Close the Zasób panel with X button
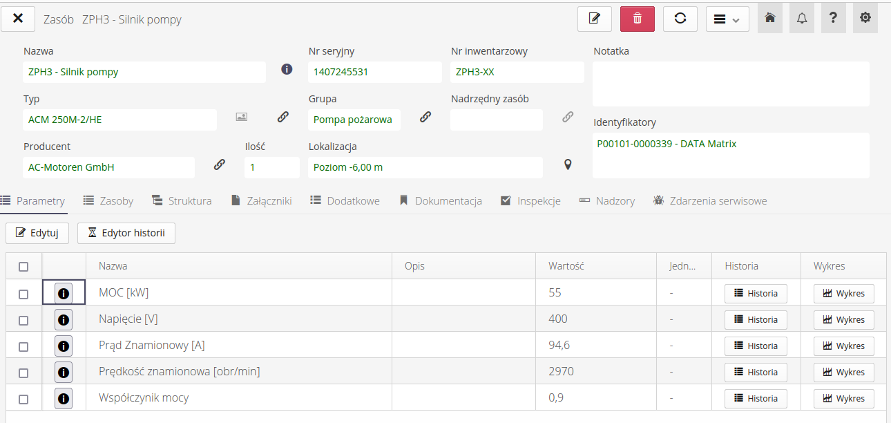Viewport: 891px width, 423px height. (x=18, y=19)
